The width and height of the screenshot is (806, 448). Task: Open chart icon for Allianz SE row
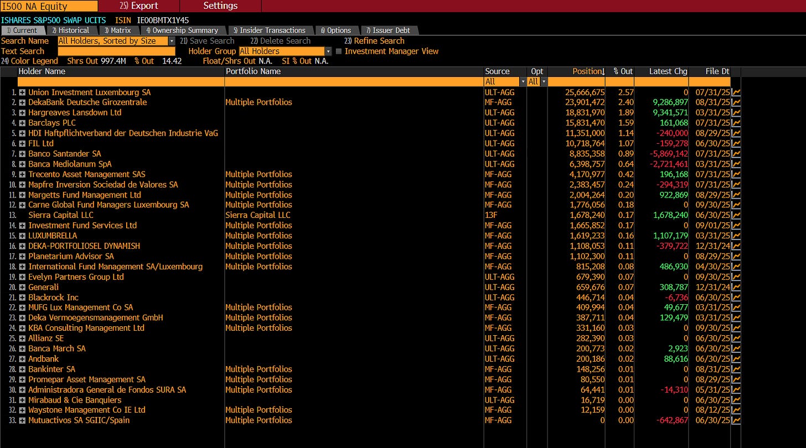(x=736, y=338)
